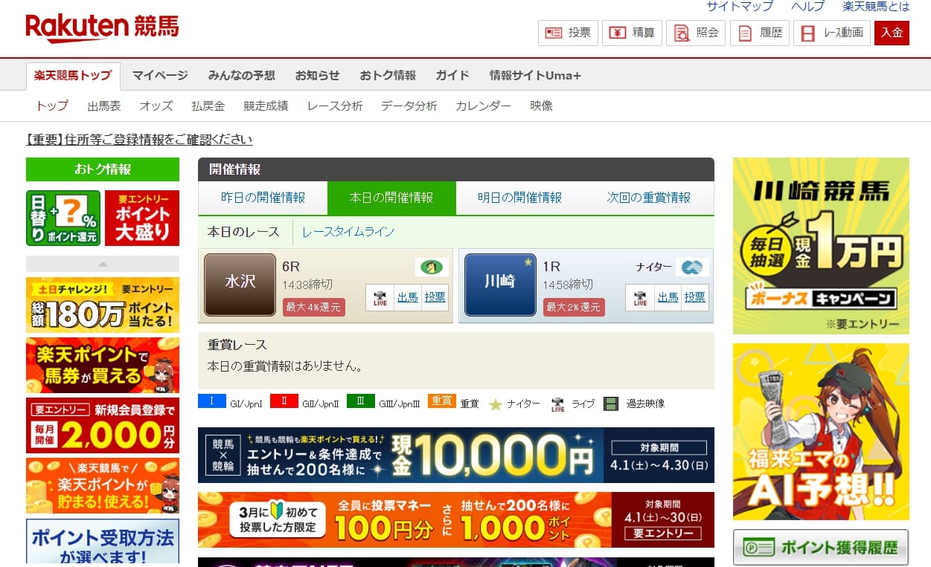
Task: Open the カレンダー submenu item
Action: [x=484, y=106]
